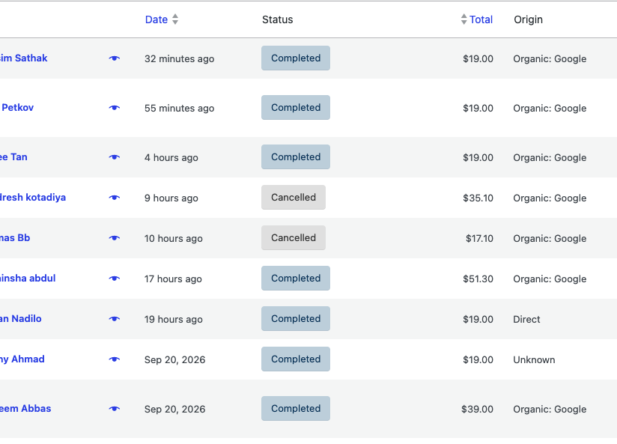The height and width of the screenshot is (444, 617).
Task: Click Completed status for 32 minutes ago order
Action: click(x=296, y=58)
